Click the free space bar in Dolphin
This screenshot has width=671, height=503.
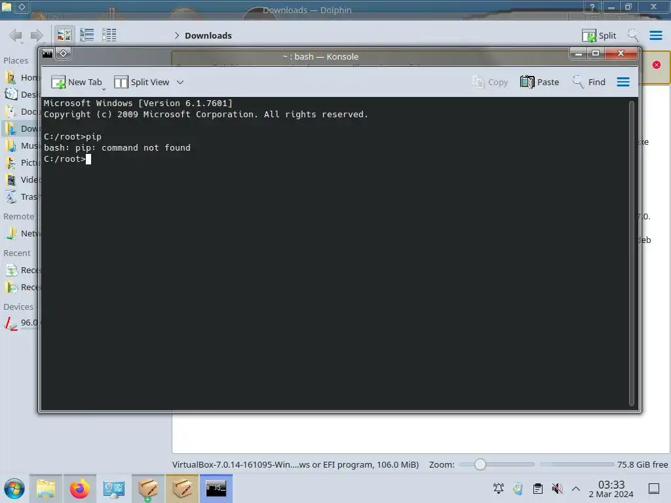(577, 464)
